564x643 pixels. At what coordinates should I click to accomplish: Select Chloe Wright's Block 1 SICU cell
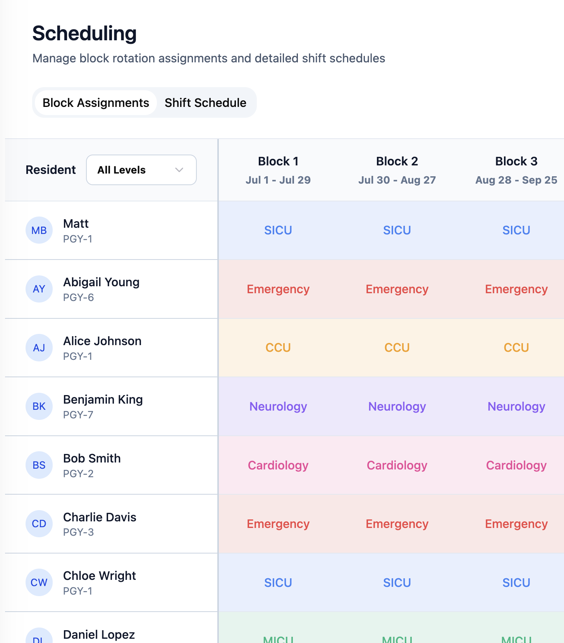click(278, 583)
